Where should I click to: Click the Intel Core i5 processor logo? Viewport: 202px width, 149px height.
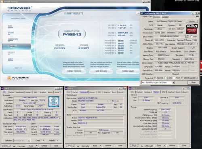(54, 101)
